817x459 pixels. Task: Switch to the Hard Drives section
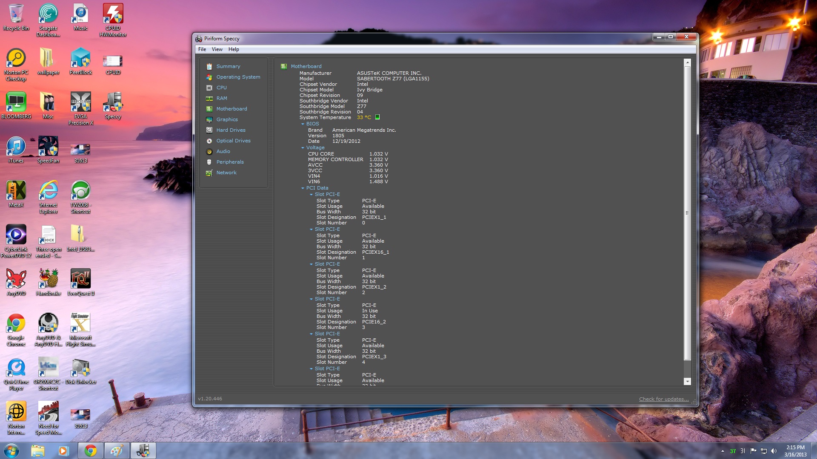coord(231,130)
